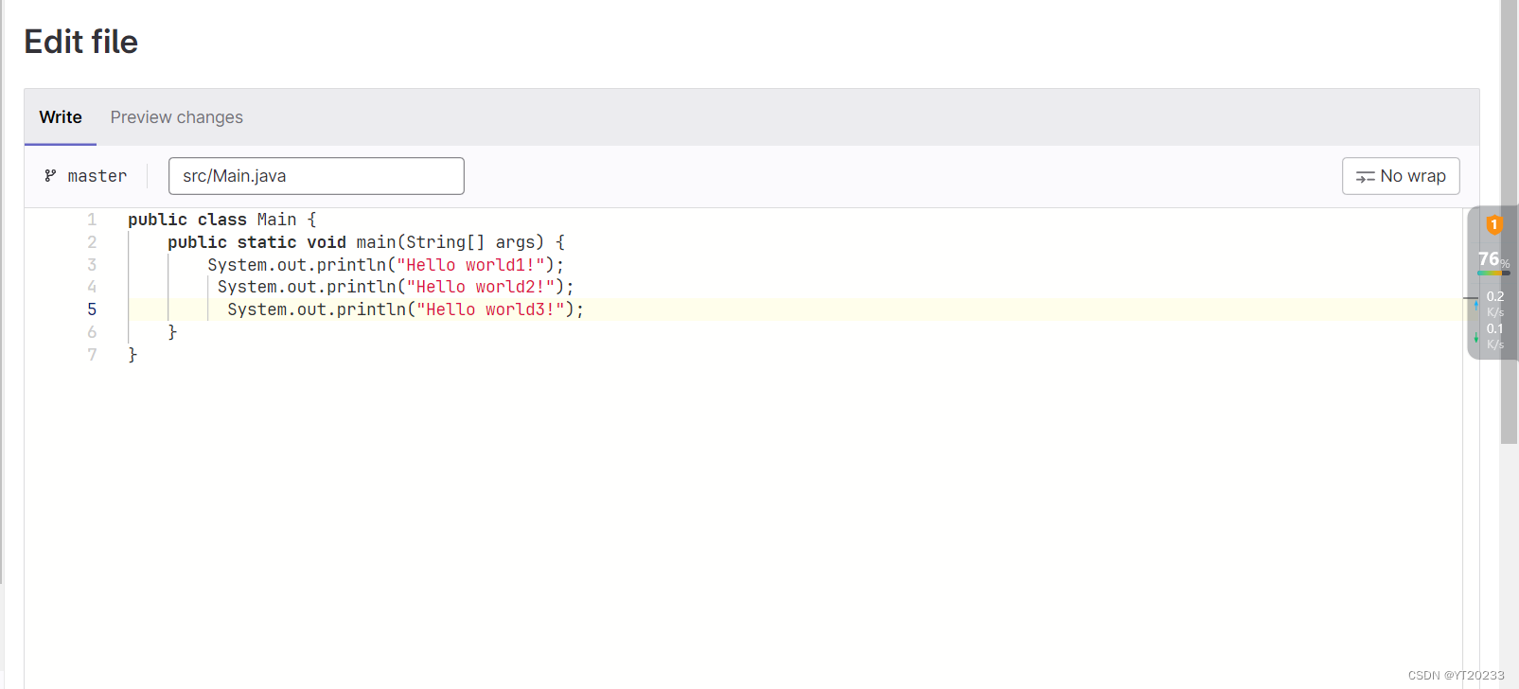Click the Edit file heading
The width and height of the screenshot is (1519, 689).
tap(81, 42)
